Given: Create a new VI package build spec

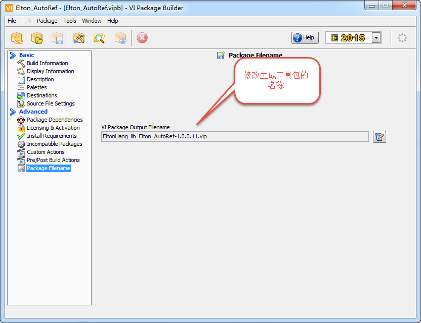Looking at the screenshot, I should [17, 38].
